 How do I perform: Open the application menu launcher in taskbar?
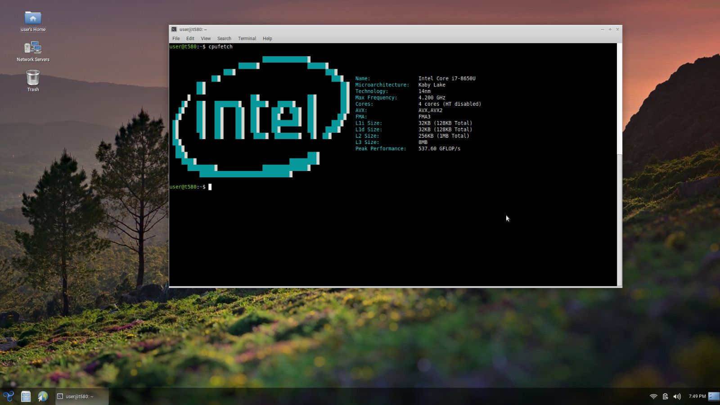click(x=9, y=396)
